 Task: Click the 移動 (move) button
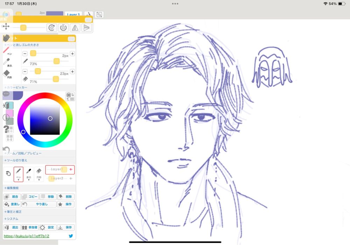48,197
